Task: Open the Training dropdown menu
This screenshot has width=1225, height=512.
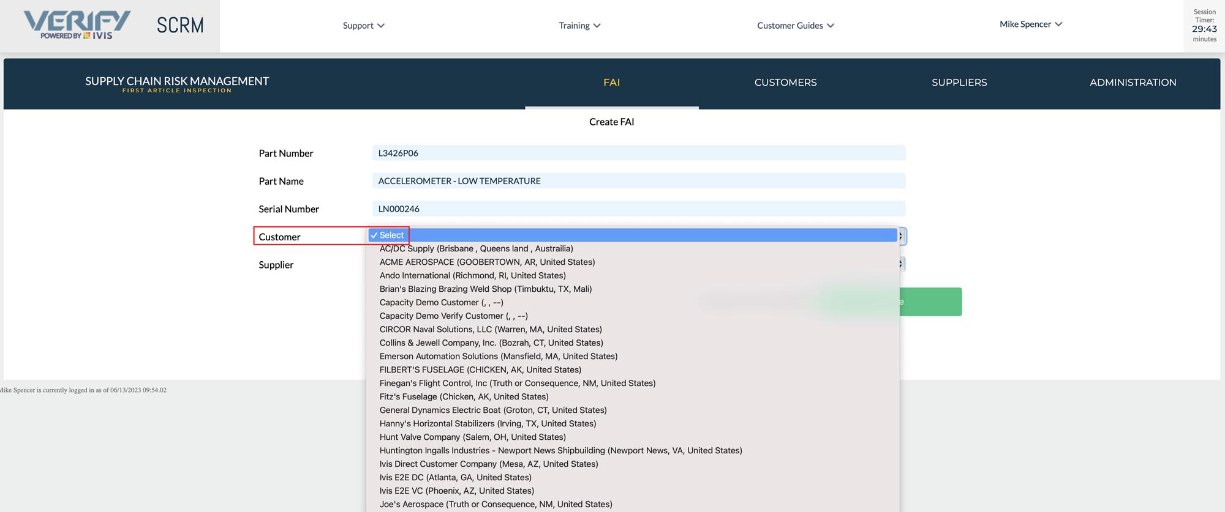Action: pyautogui.click(x=579, y=26)
